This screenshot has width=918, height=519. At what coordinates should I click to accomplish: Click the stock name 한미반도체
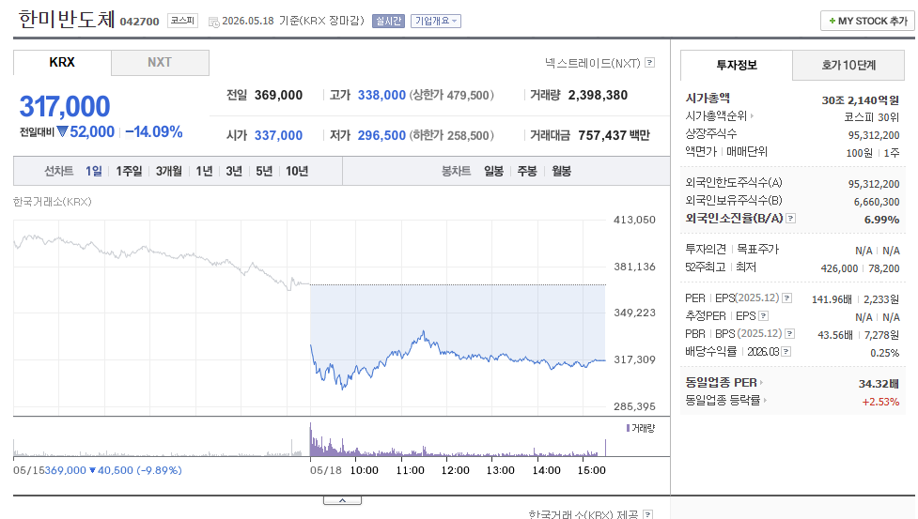pos(67,20)
